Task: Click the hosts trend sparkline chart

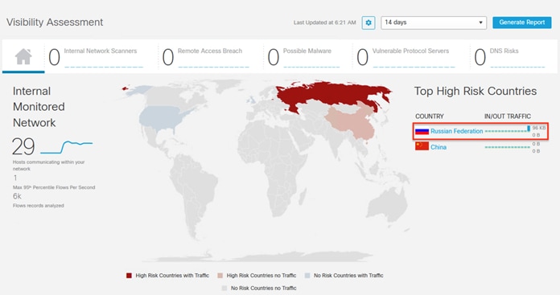Action: tap(67, 146)
